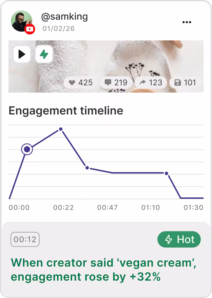Image resolution: width=212 pixels, height=298 pixels.
Task: Click the lightning icon inside Hot badge
Action: pyautogui.click(x=169, y=239)
